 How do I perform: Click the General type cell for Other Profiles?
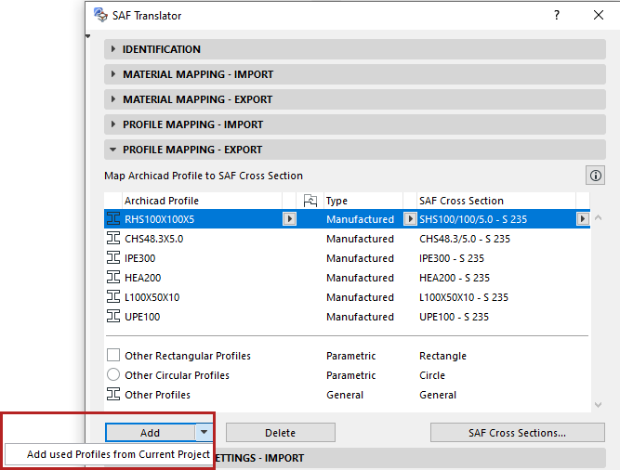[345, 395]
